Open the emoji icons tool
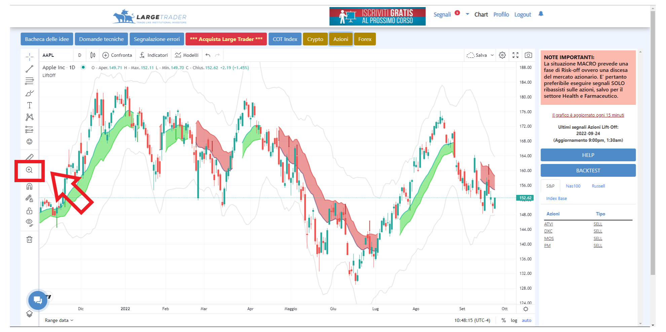Image resolution: width=666 pixels, height=332 pixels. pos(30,141)
